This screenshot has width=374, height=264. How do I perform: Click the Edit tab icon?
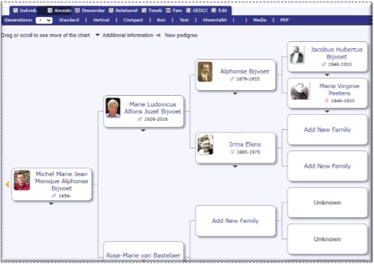[214, 10]
